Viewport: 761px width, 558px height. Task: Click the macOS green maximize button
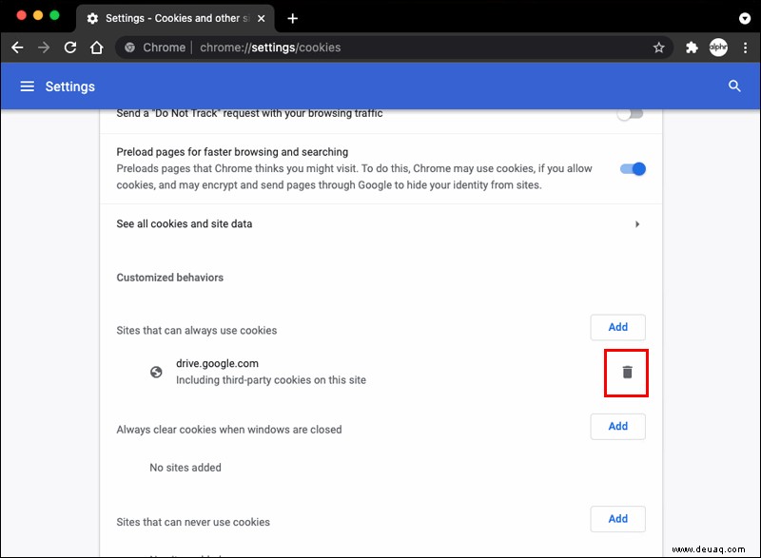click(54, 15)
